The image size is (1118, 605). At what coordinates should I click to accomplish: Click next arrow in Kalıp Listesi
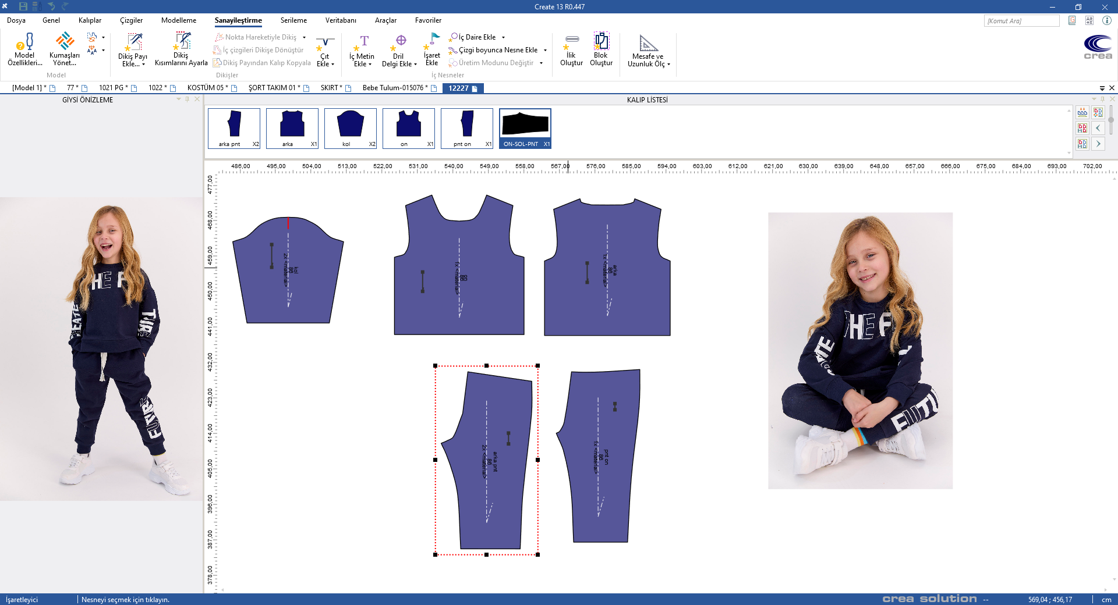point(1098,144)
